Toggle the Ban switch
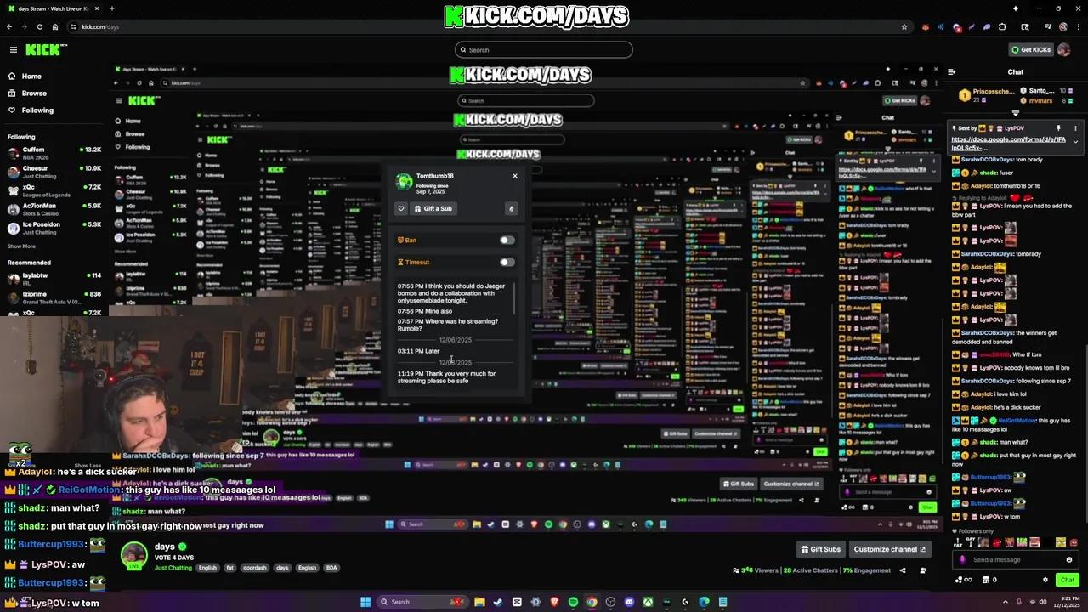The height and width of the screenshot is (612, 1088). click(507, 240)
